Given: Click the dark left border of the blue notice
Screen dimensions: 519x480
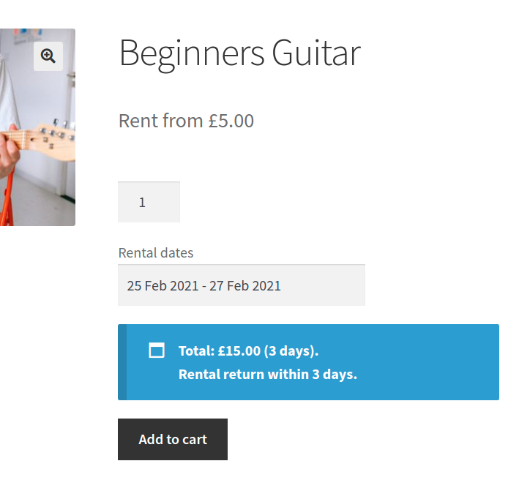Looking at the screenshot, I should point(122,362).
